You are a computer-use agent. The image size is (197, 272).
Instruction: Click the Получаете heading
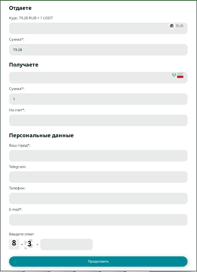(23, 65)
